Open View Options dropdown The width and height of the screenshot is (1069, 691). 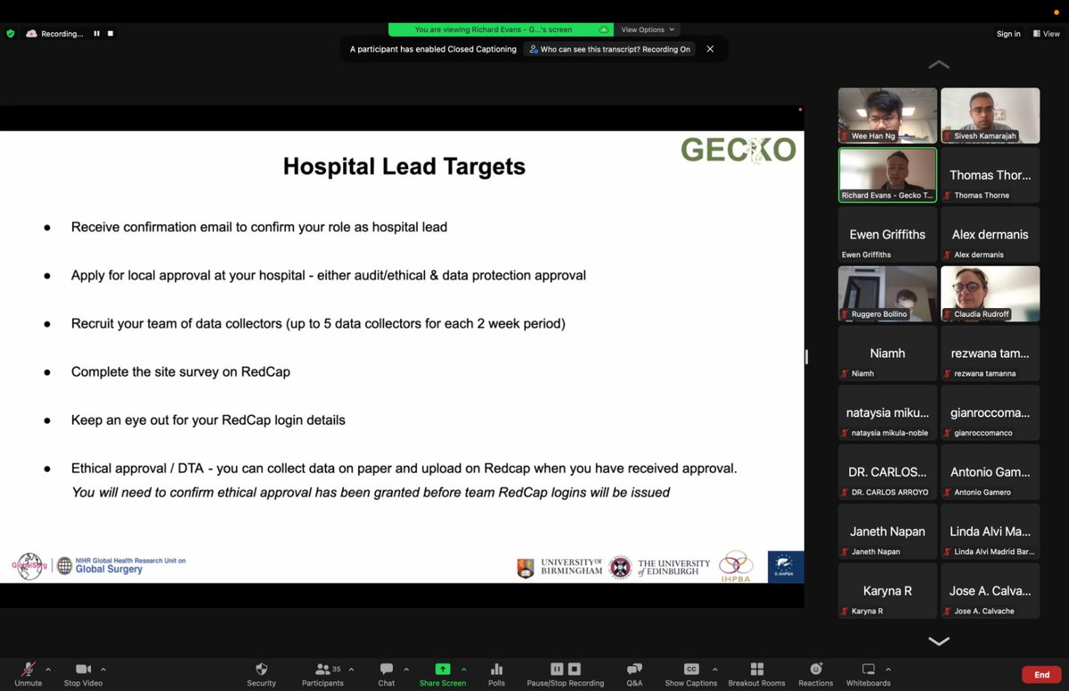coord(649,29)
